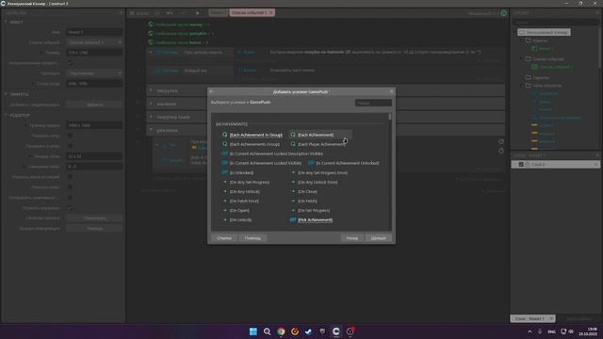This screenshot has height=339, width=603.
Task: Open the event sheet dropdown in properties
Action: point(94,42)
